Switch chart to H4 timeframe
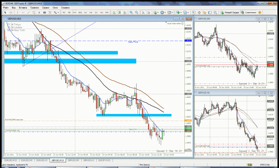The height and width of the screenshot is (168, 279). coord(91,13)
